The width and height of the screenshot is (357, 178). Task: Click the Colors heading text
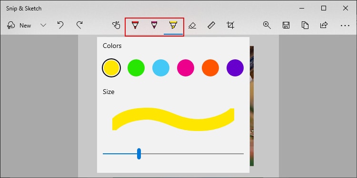pos(112,46)
